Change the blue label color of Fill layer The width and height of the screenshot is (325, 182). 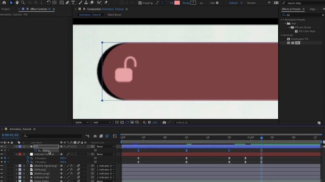20,147
